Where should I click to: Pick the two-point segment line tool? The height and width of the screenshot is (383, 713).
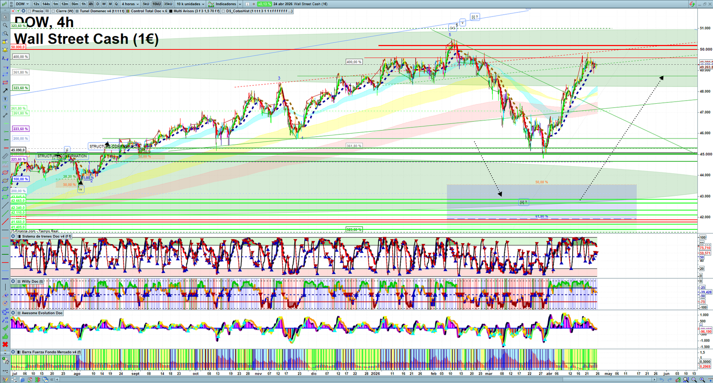point(5,115)
